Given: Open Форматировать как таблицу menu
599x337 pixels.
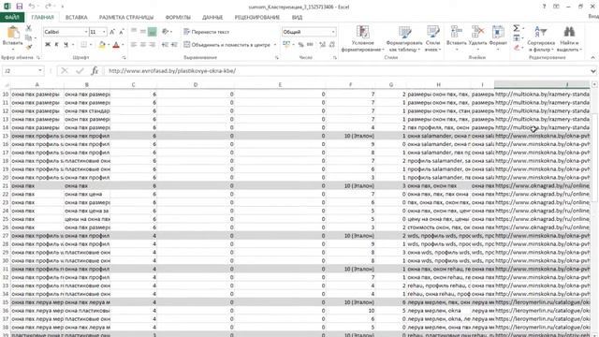Looking at the screenshot, I should click(x=404, y=39).
